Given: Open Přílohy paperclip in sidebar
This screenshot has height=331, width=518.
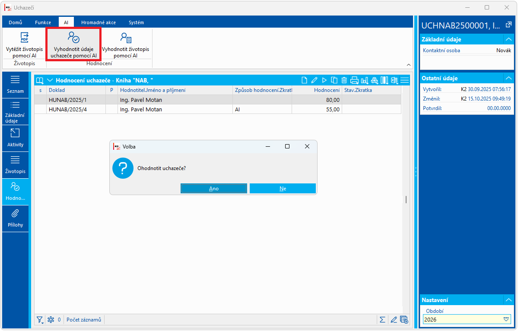Looking at the screenshot, I should 15,218.
